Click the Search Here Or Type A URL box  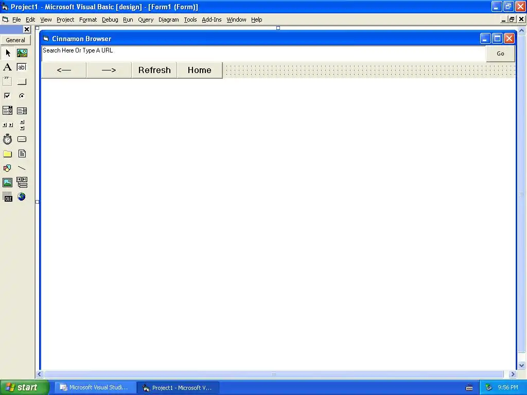[264, 53]
